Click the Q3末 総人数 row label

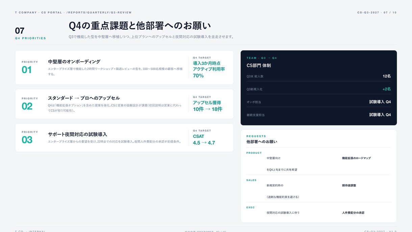coord(255,76)
